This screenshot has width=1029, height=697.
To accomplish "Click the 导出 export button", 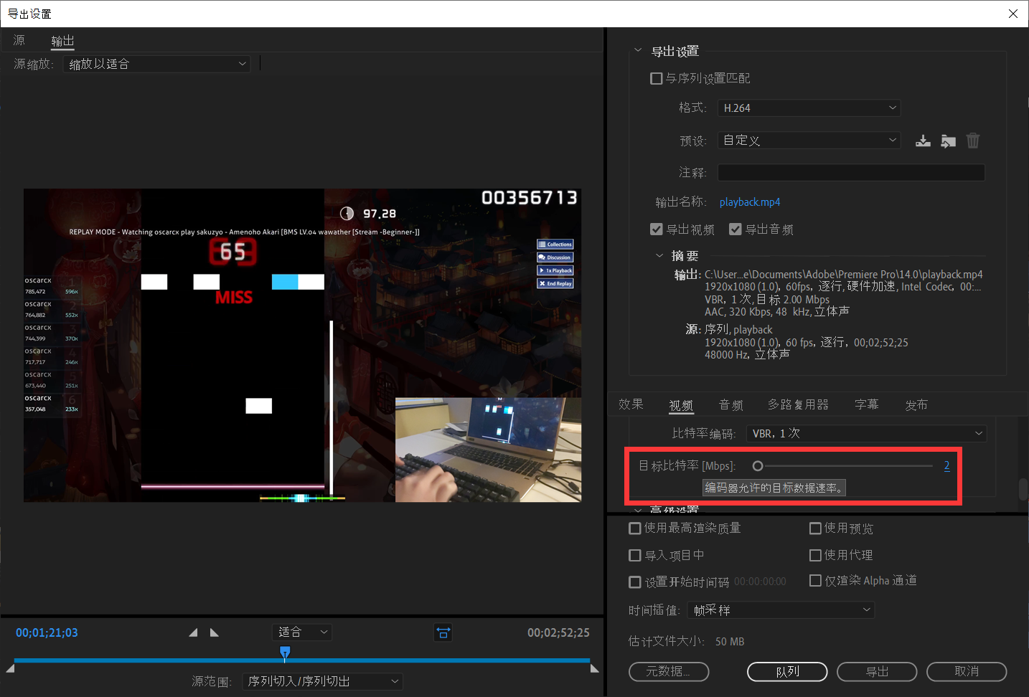I will (x=877, y=672).
